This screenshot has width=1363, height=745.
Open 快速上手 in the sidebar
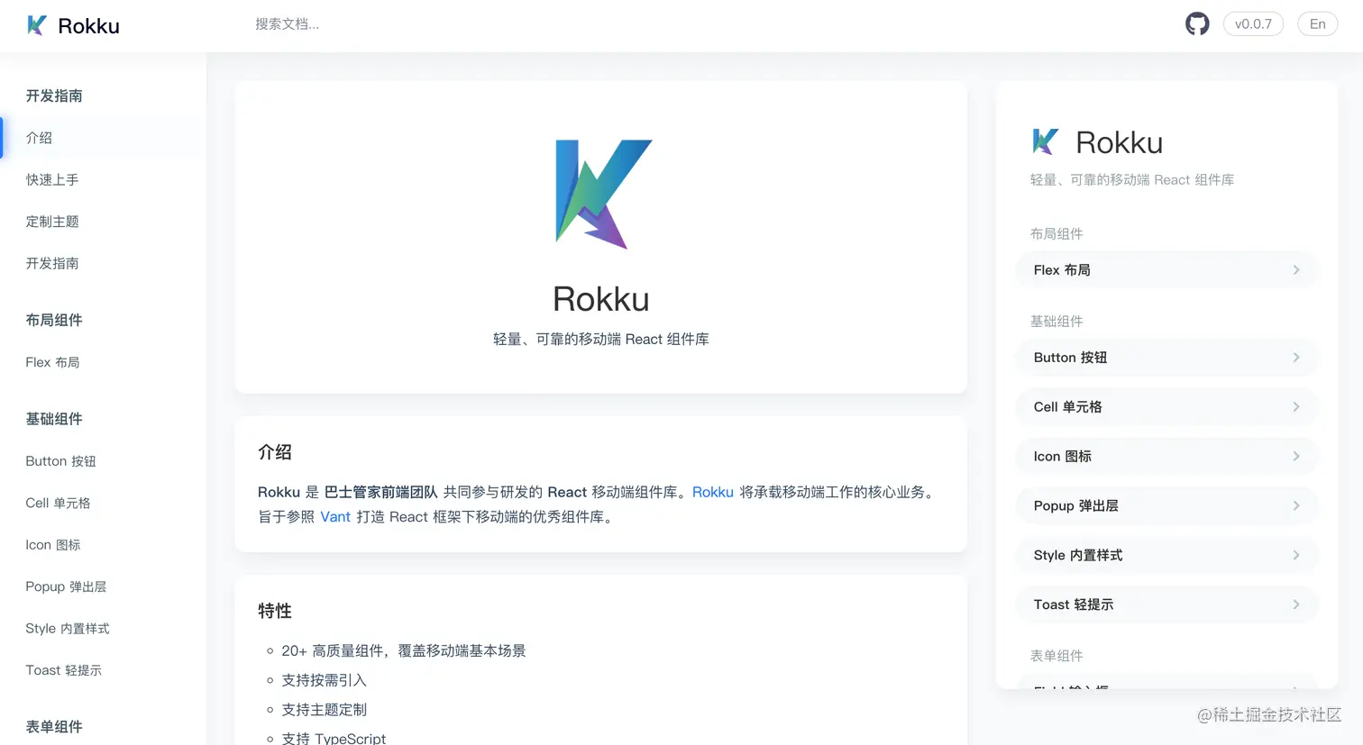[x=52, y=179]
